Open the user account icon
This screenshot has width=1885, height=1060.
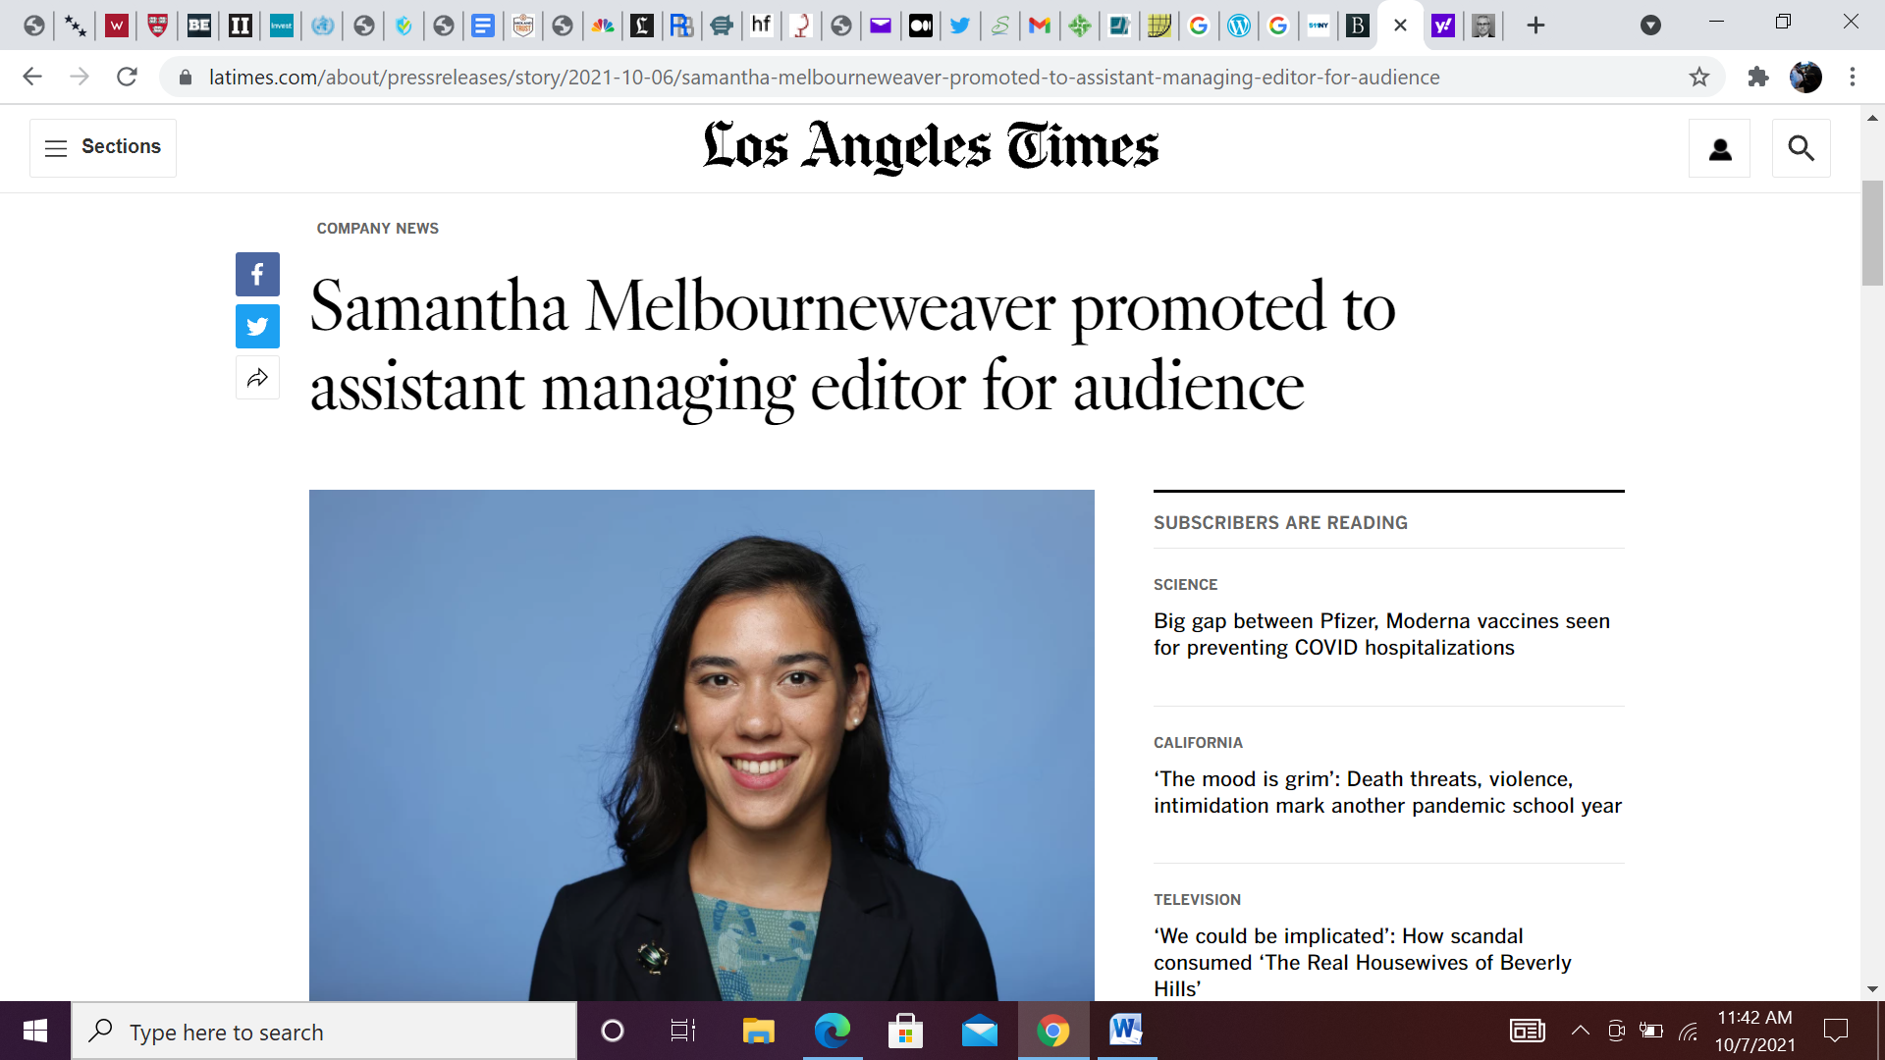[1719, 148]
